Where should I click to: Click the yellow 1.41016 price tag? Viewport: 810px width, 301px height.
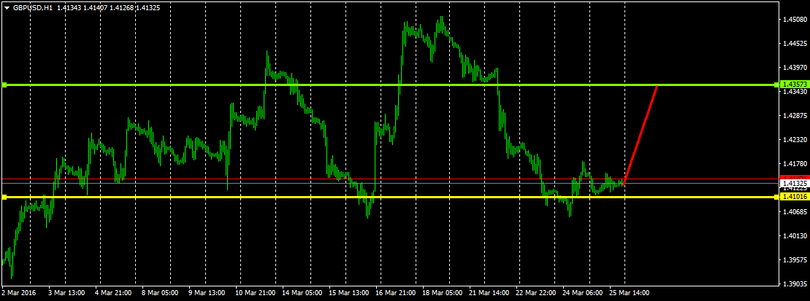793,197
